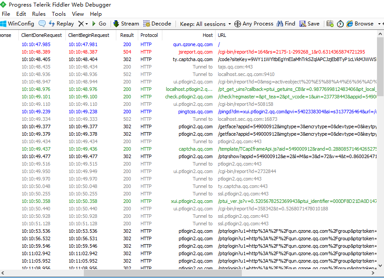Click the green captcha.qq.com host cell
Screen dimensions: 384x278
click(x=195, y=149)
